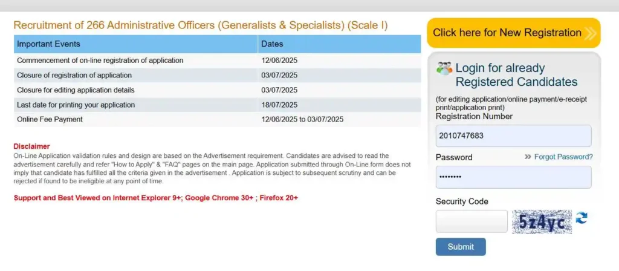Click the registered candidates people icon
Viewport: 619px width, 271px height.
tap(444, 68)
